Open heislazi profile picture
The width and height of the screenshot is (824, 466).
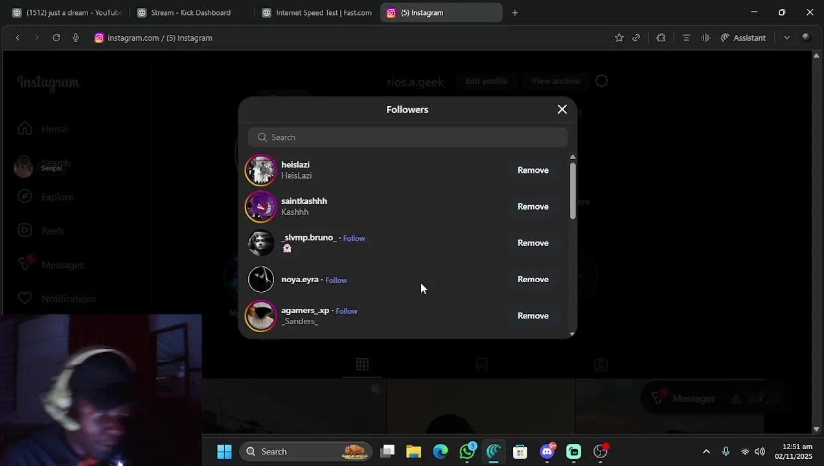pos(261,170)
